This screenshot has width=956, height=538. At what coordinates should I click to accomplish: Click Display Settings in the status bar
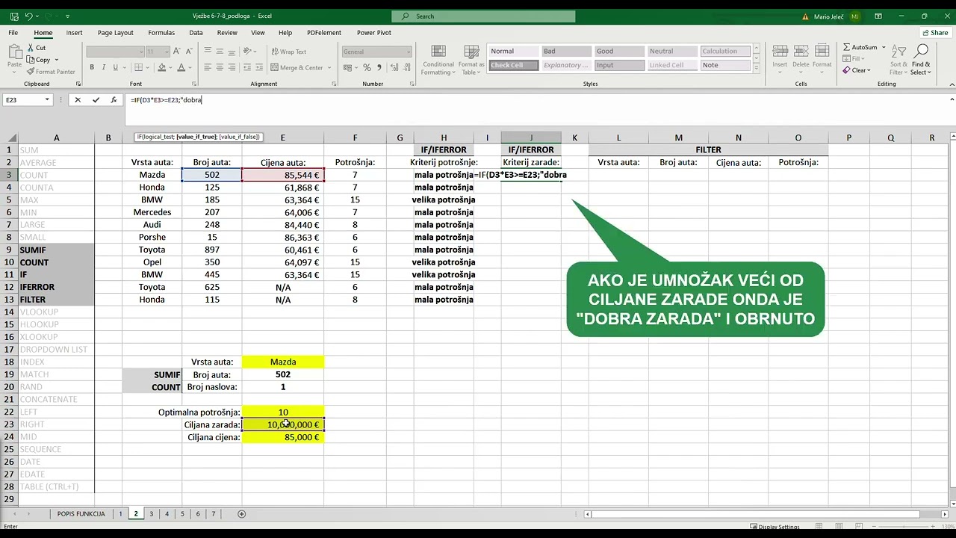pos(774,527)
